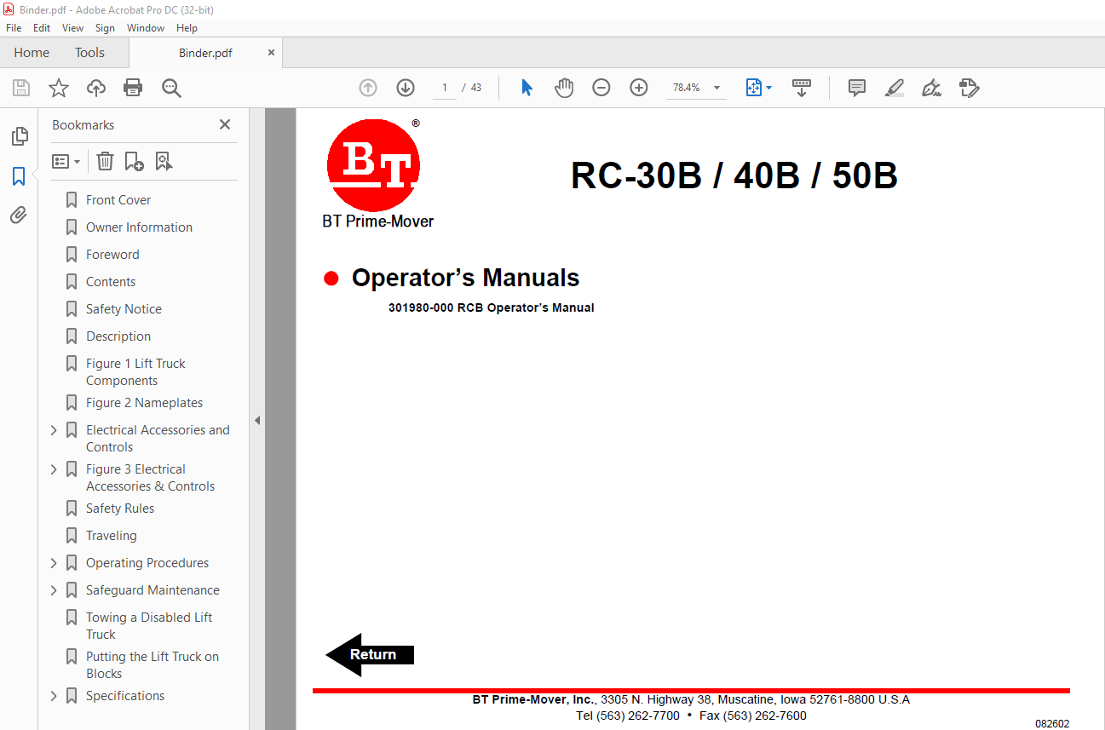Open the Edit menu
Viewport: 1105px width, 730px height.
click(42, 28)
